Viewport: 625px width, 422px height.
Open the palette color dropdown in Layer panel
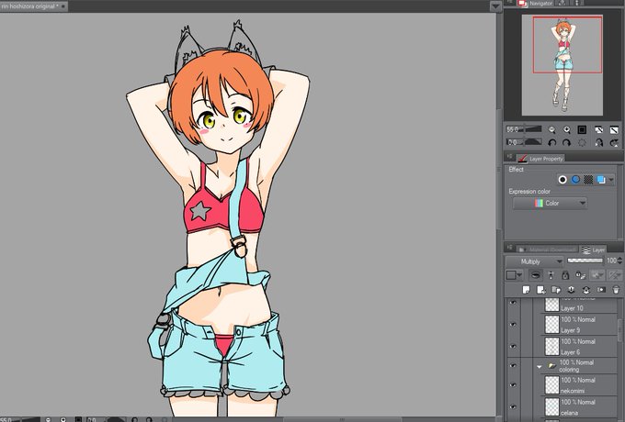point(514,275)
